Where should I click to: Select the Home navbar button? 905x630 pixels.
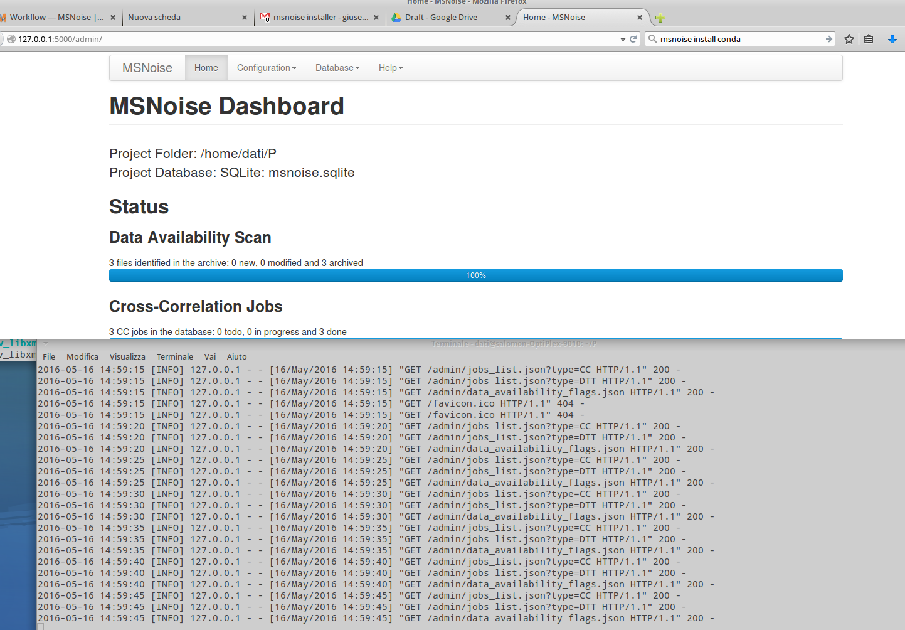206,68
